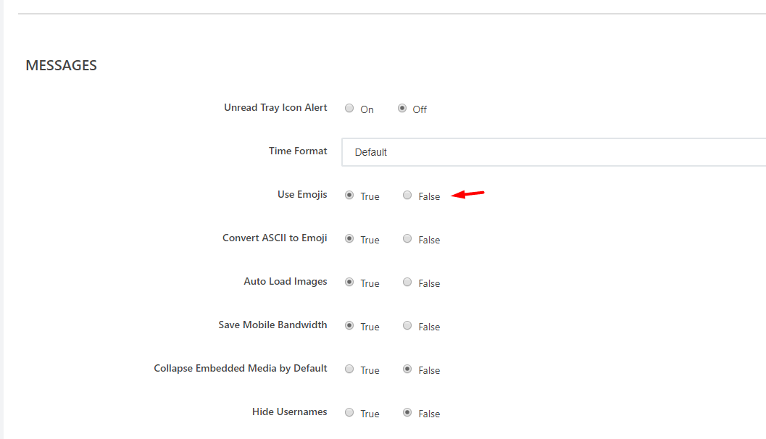This screenshot has height=439, width=766.
Task: Click the MESSAGES section heading
Action: click(x=61, y=65)
